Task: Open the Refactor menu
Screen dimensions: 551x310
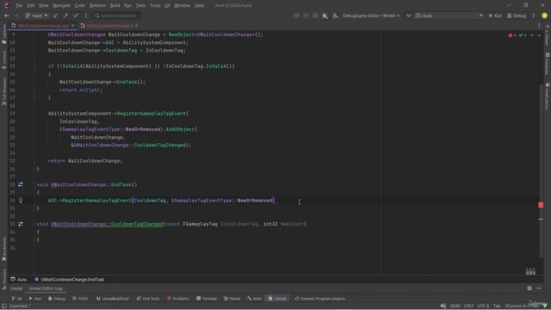Action: click(97, 6)
